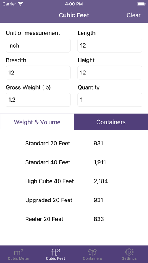Select the Reefer 20 Feet row
The image size is (148, 263).
[74, 219]
